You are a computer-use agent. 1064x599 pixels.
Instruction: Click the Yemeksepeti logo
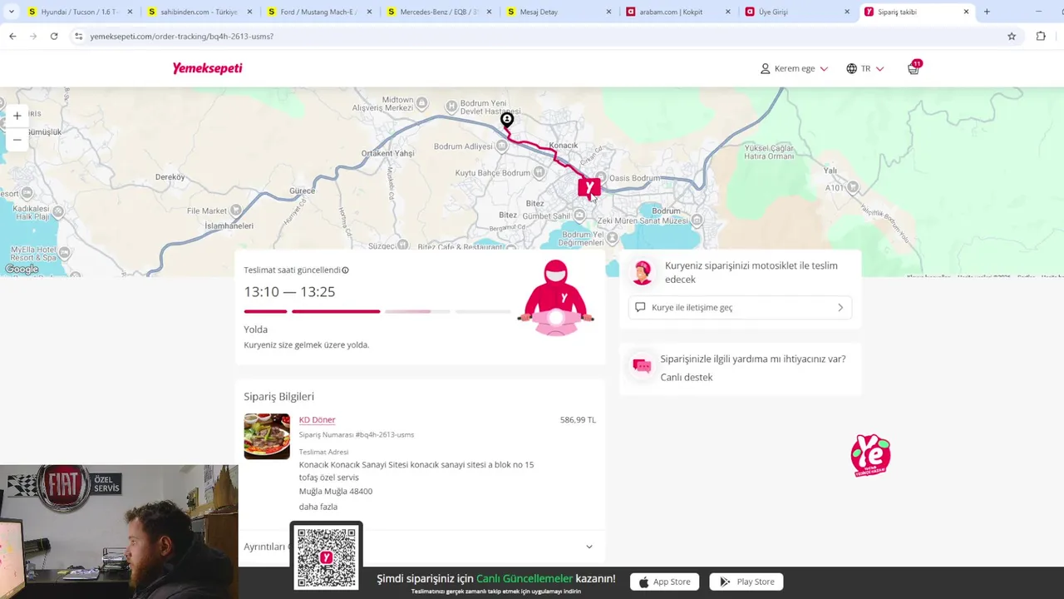pos(207,68)
